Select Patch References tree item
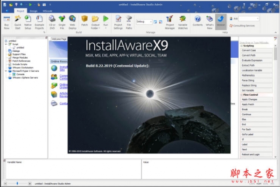280x187 pixels. [21, 61]
